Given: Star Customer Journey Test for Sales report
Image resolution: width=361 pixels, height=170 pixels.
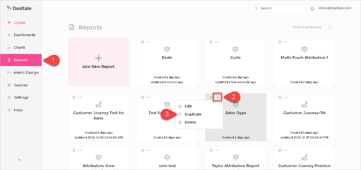Looking at the screenshot, I should [x=74, y=97].
